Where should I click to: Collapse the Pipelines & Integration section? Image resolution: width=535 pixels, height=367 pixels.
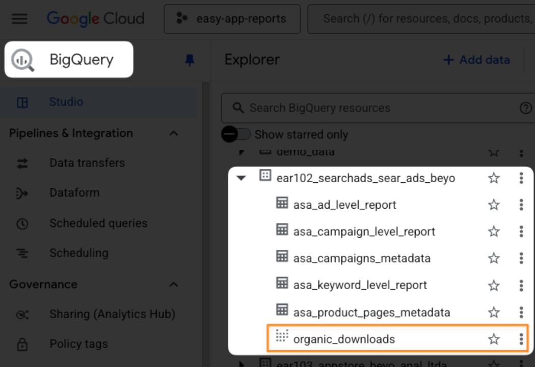(x=174, y=133)
